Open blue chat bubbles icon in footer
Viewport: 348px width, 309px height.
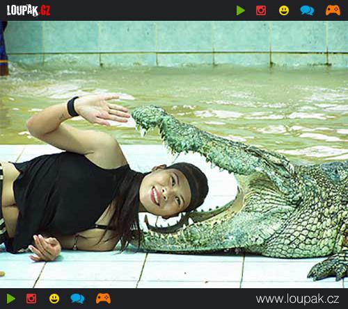point(77,299)
